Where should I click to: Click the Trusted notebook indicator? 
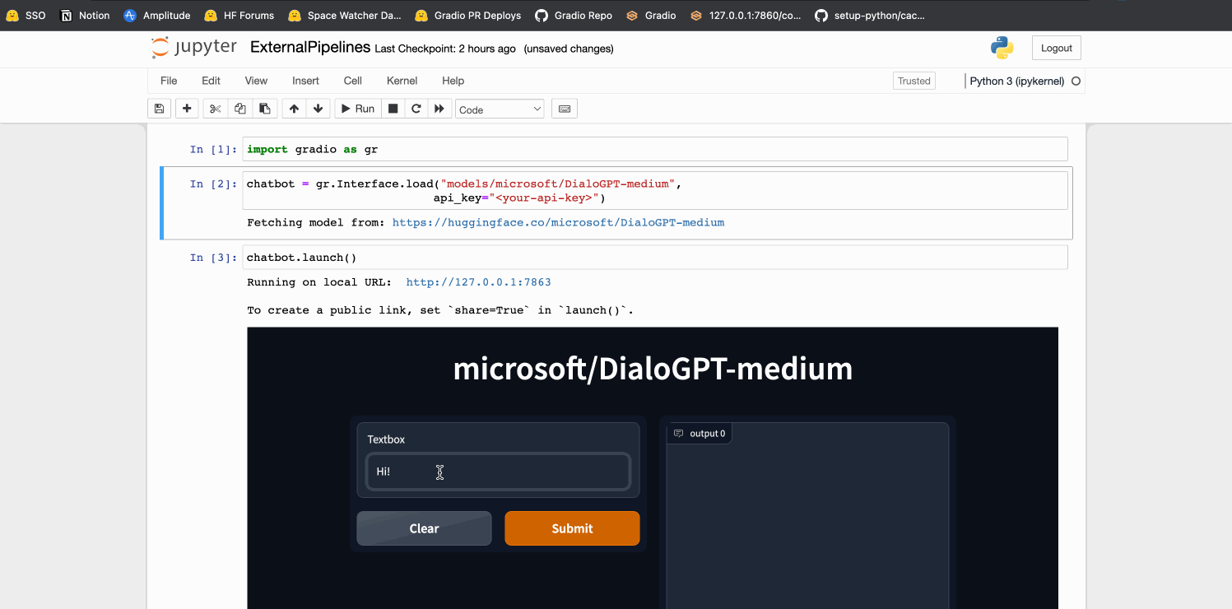click(914, 81)
